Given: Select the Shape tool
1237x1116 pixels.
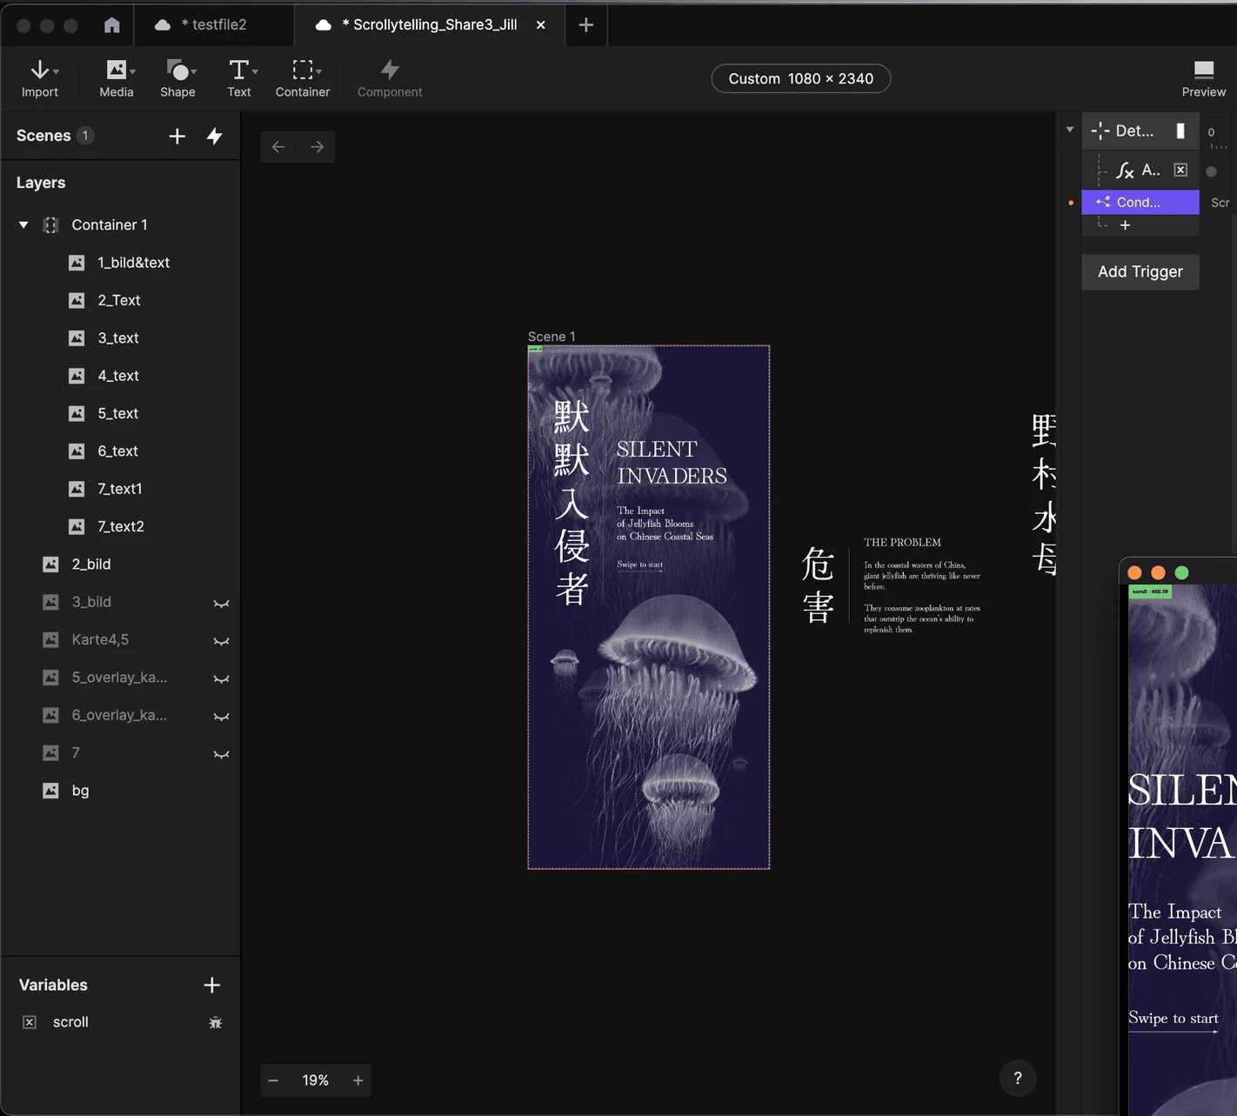Looking at the screenshot, I should click(x=177, y=78).
